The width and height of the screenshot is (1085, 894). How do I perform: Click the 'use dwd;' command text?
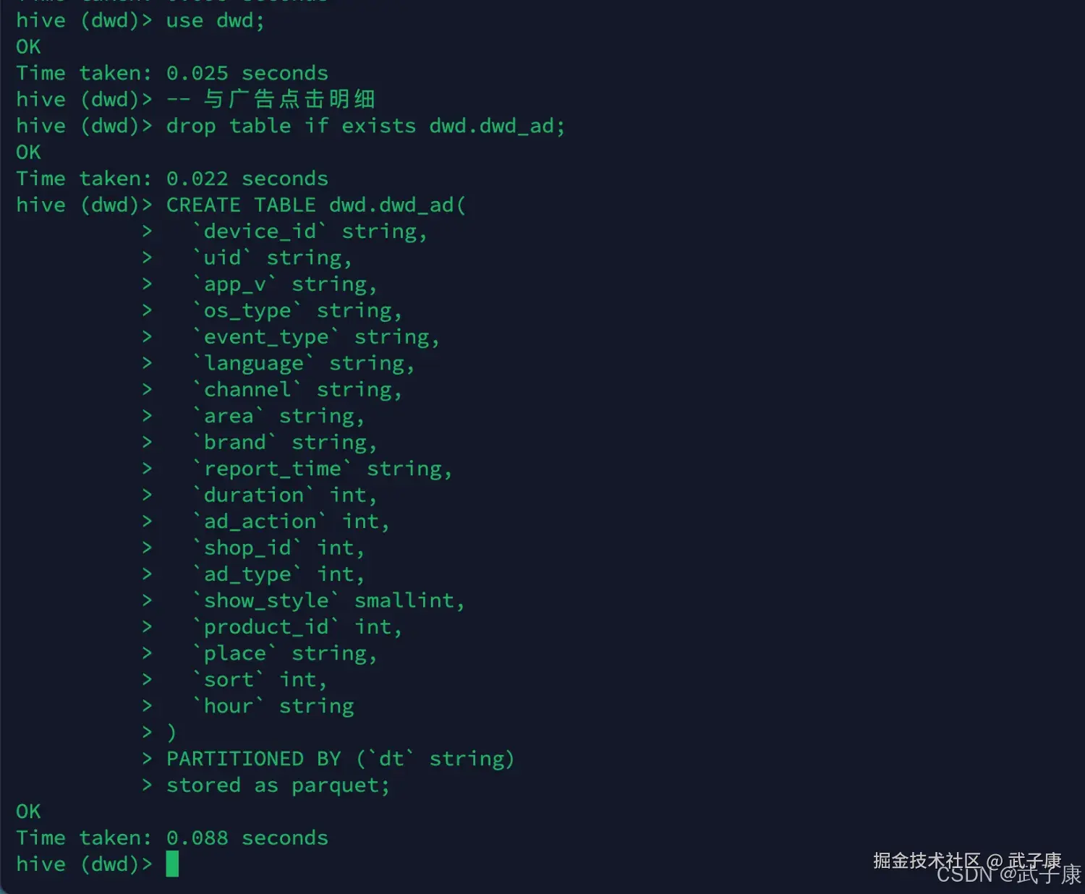pyautogui.click(x=215, y=20)
